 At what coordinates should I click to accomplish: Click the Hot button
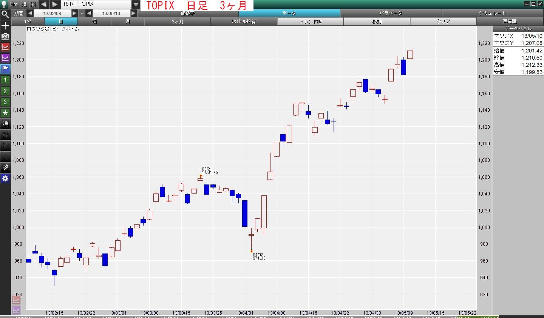pyautogui.click(x=14, y=4)
